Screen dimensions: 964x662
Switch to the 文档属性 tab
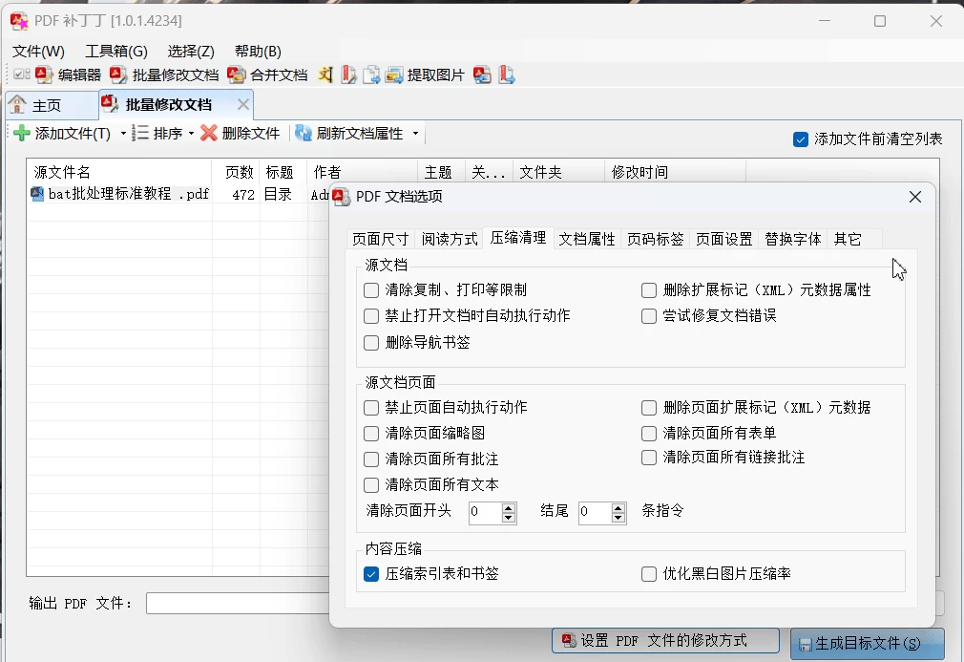click(587, 239)
